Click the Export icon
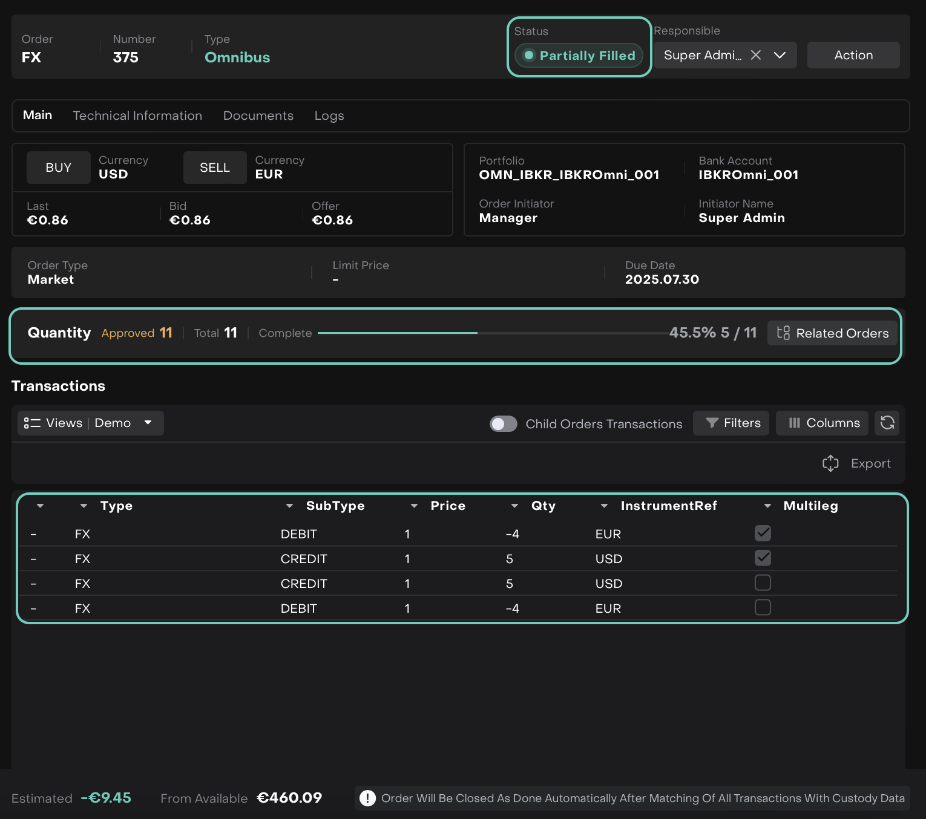The width and height of the screenshot is (926, 819). coord(830,463)
